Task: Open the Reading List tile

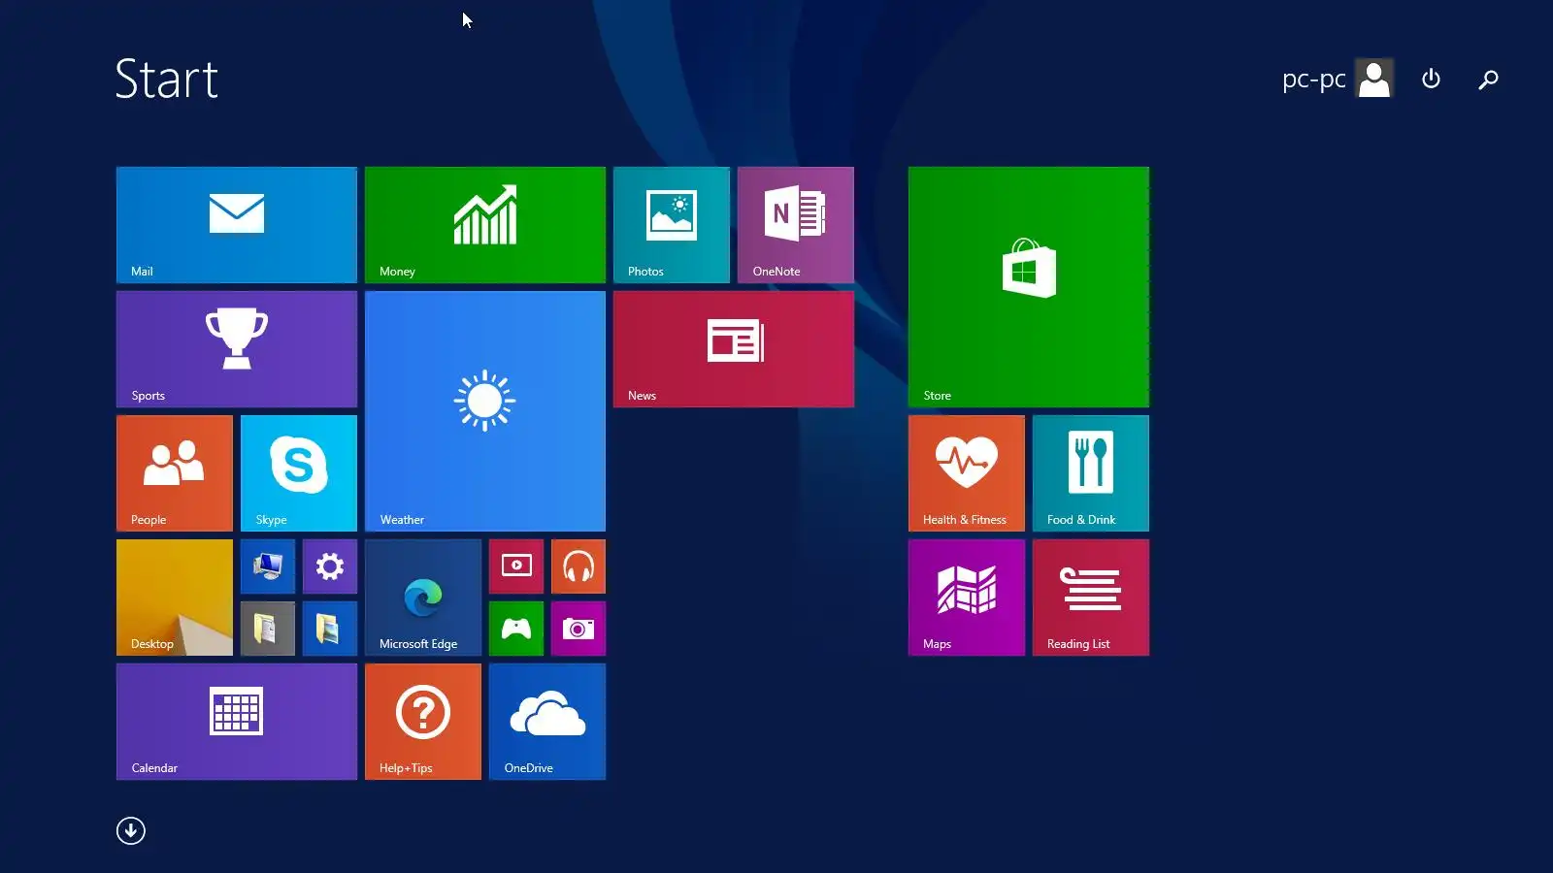Action: tap(1091, 598)
